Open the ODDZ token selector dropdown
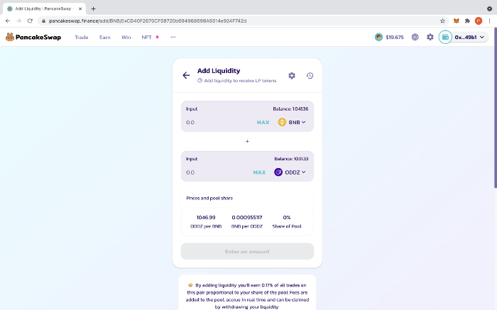The height and width of the screenshot is (310, 497). coord(290,172)
